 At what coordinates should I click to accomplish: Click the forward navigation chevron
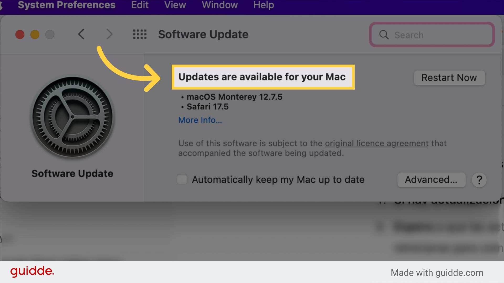(109, 34)
